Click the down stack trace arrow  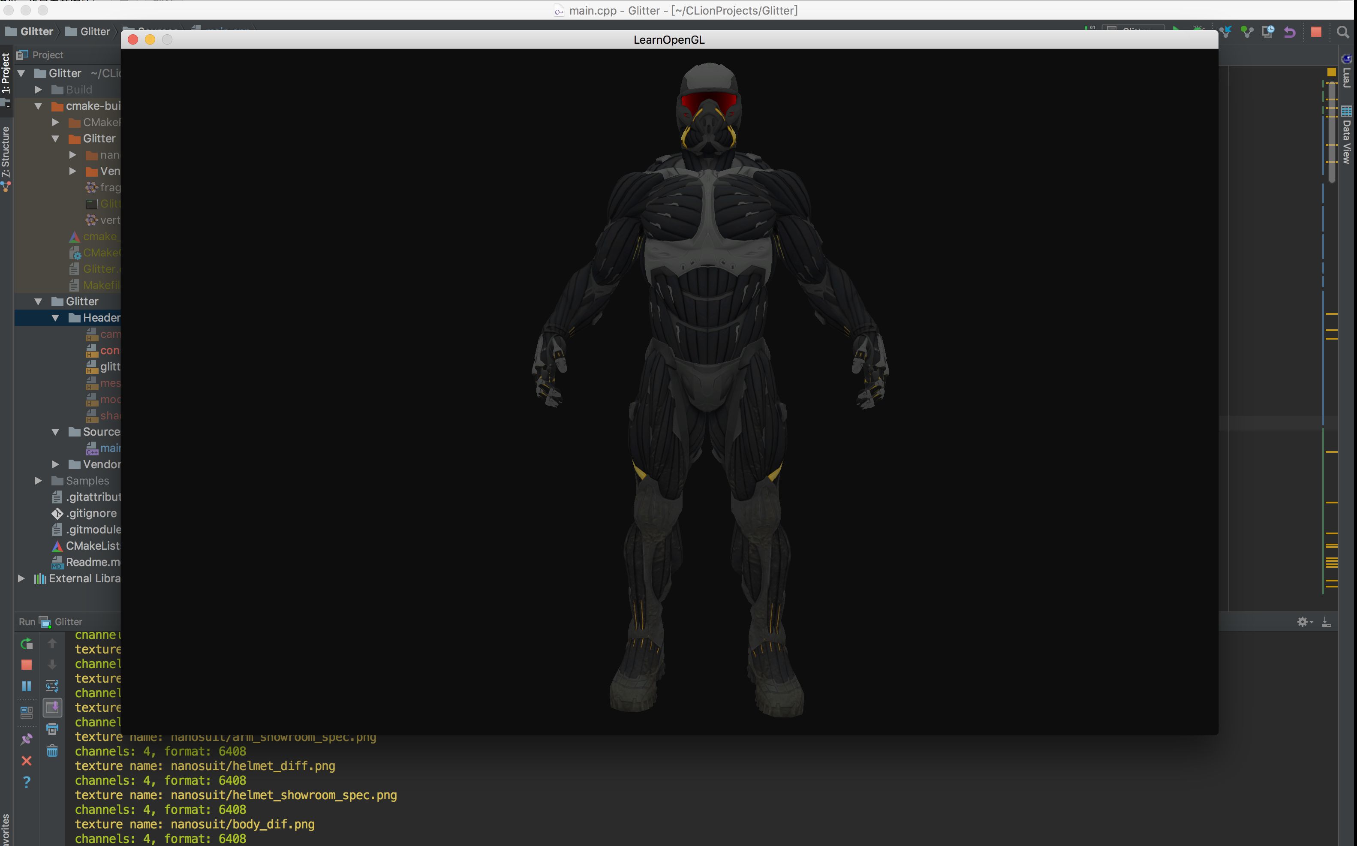tap(52, 665)
